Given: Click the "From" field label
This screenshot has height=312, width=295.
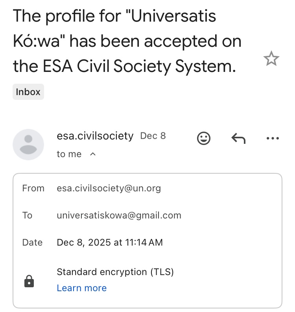Looking at the screenshot, I should coord(33,188).
